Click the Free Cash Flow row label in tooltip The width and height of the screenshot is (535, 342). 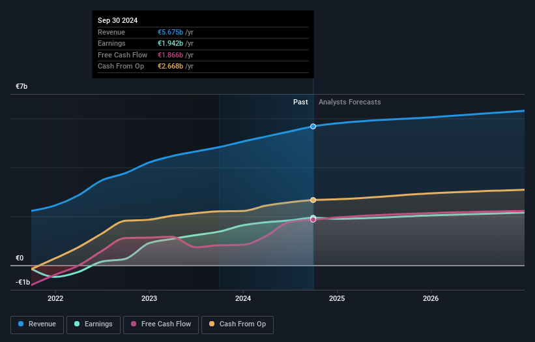point(123,55)
